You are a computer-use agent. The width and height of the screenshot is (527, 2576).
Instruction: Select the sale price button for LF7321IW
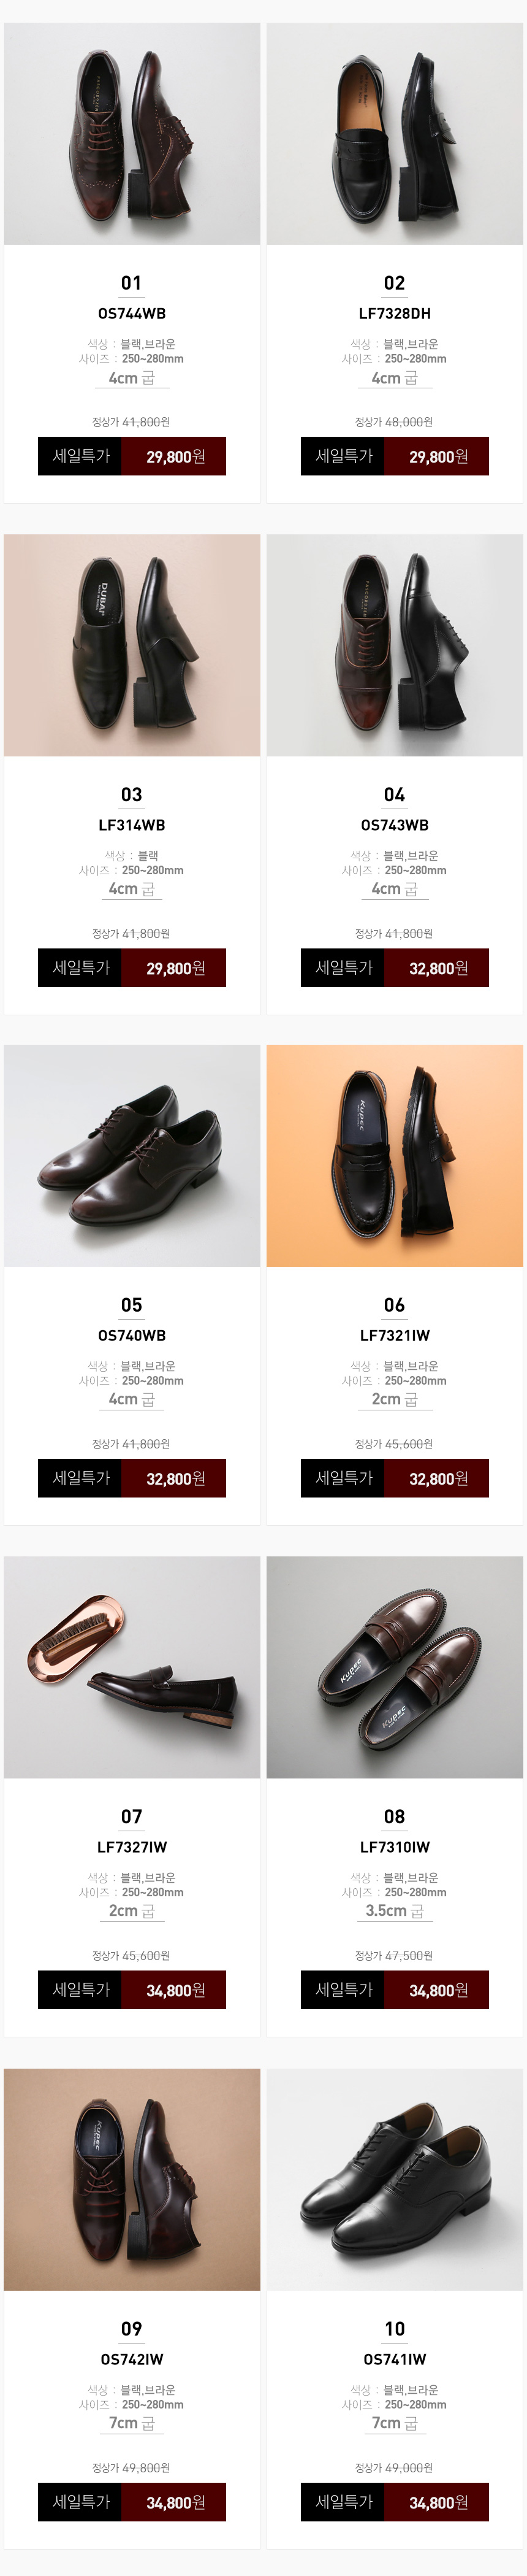coord(394,1478)
